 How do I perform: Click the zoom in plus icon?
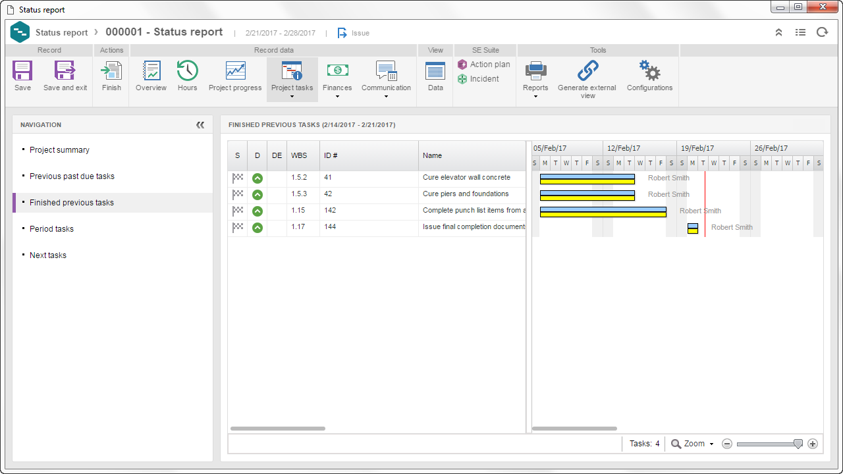(x=813, y=444)
